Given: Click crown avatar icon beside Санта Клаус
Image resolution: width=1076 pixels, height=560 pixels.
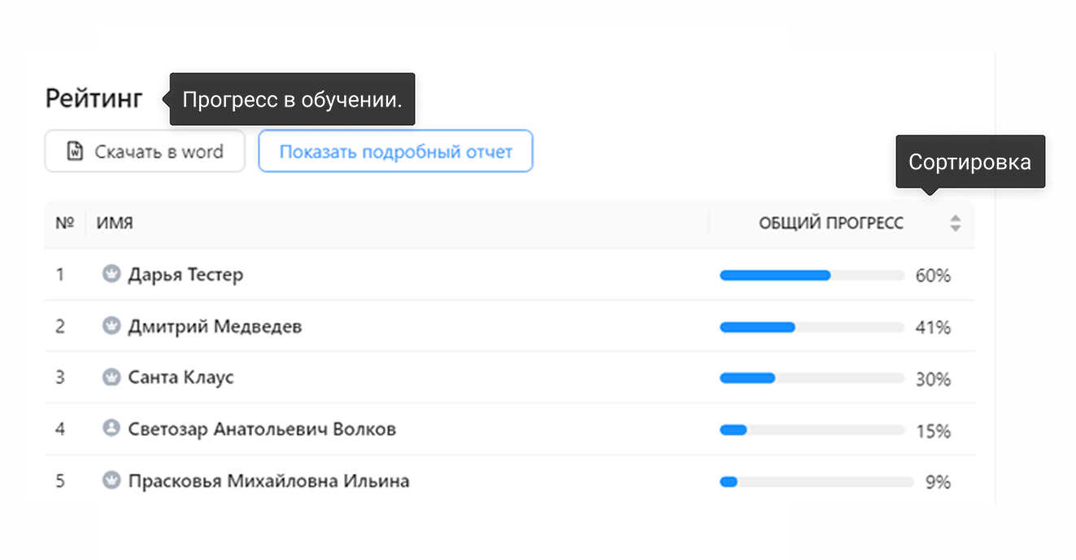Looking at the screenshot, I should click(x=111, y=377).
